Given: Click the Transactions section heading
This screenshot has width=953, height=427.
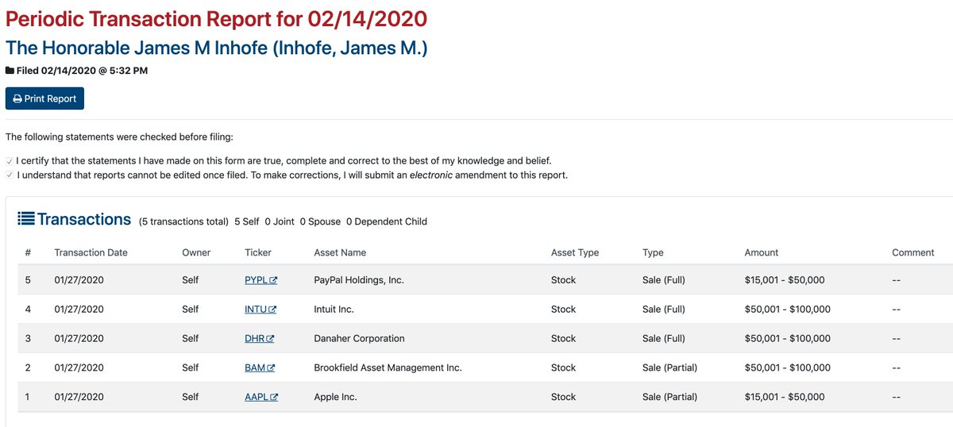Looking at the screenshot, I should (x=84, y=219).
